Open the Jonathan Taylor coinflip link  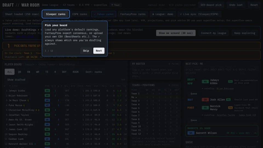point(226,115)
